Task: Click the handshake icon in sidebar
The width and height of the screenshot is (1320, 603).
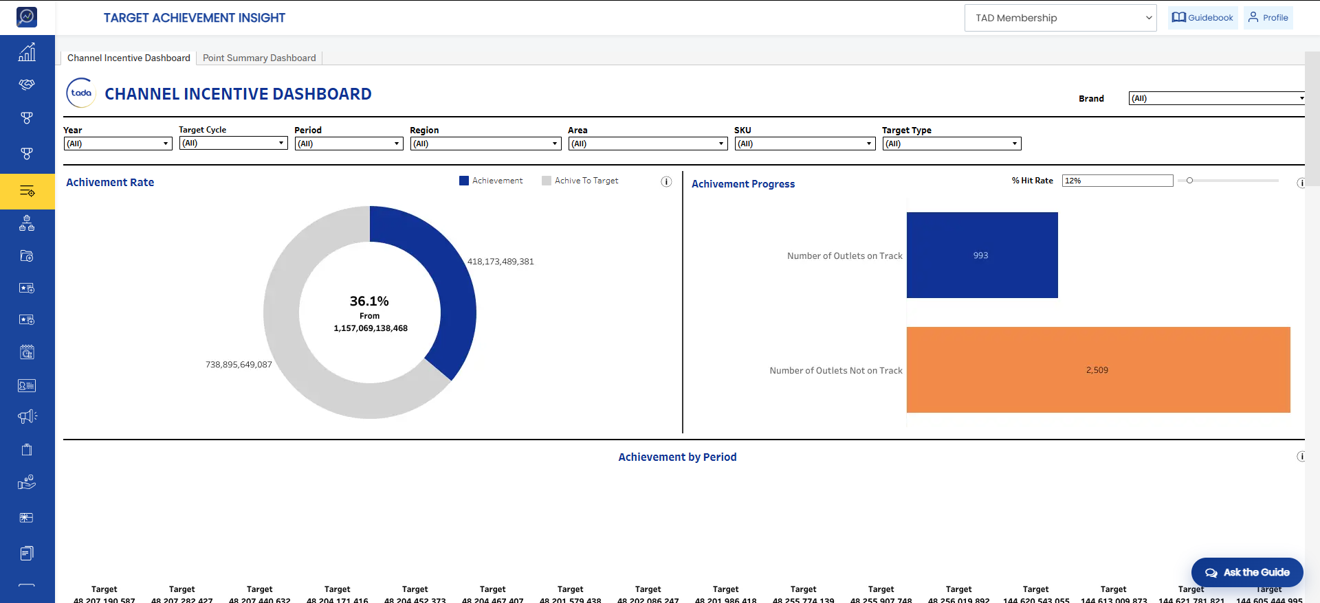Action: (27, 84)
